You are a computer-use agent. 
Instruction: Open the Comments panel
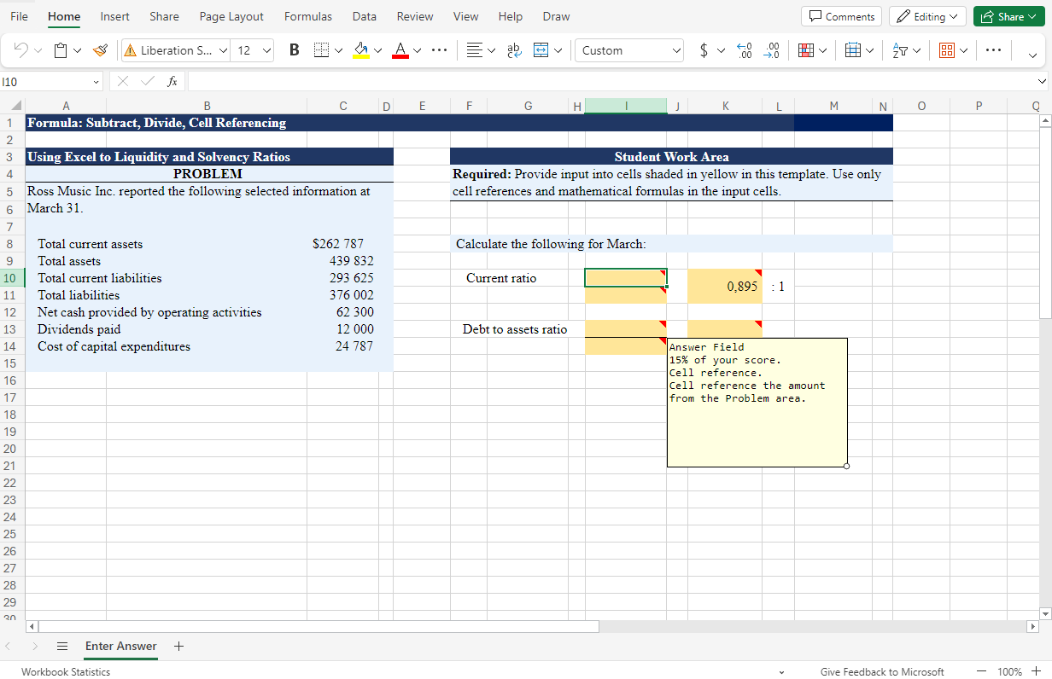click(x=841, y=15)
